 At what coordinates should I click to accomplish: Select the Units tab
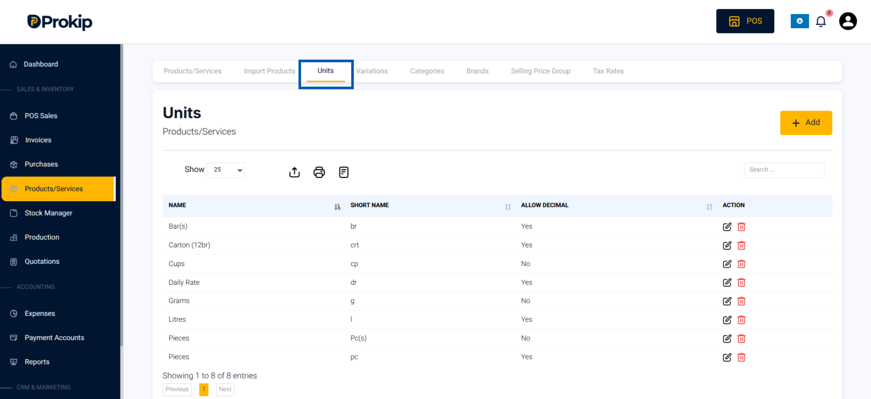pyautogui.click(x=326, y=71)
